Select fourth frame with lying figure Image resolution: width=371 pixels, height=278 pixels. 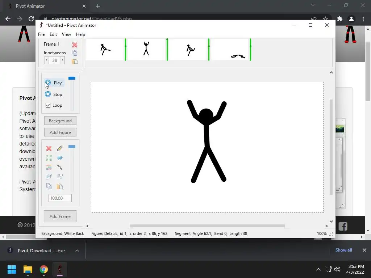pos(229,49)
